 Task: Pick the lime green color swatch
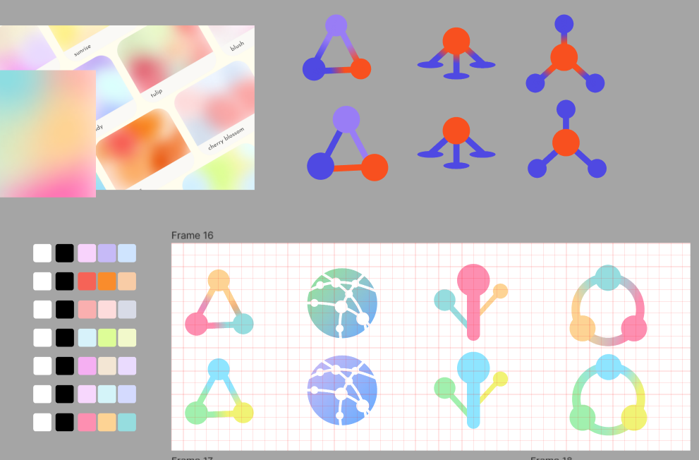pyautogui.click(x=107, y=338)
